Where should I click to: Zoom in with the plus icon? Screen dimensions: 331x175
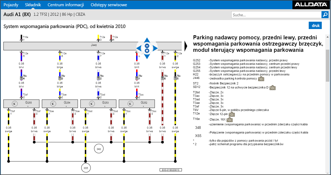[147, 51]
